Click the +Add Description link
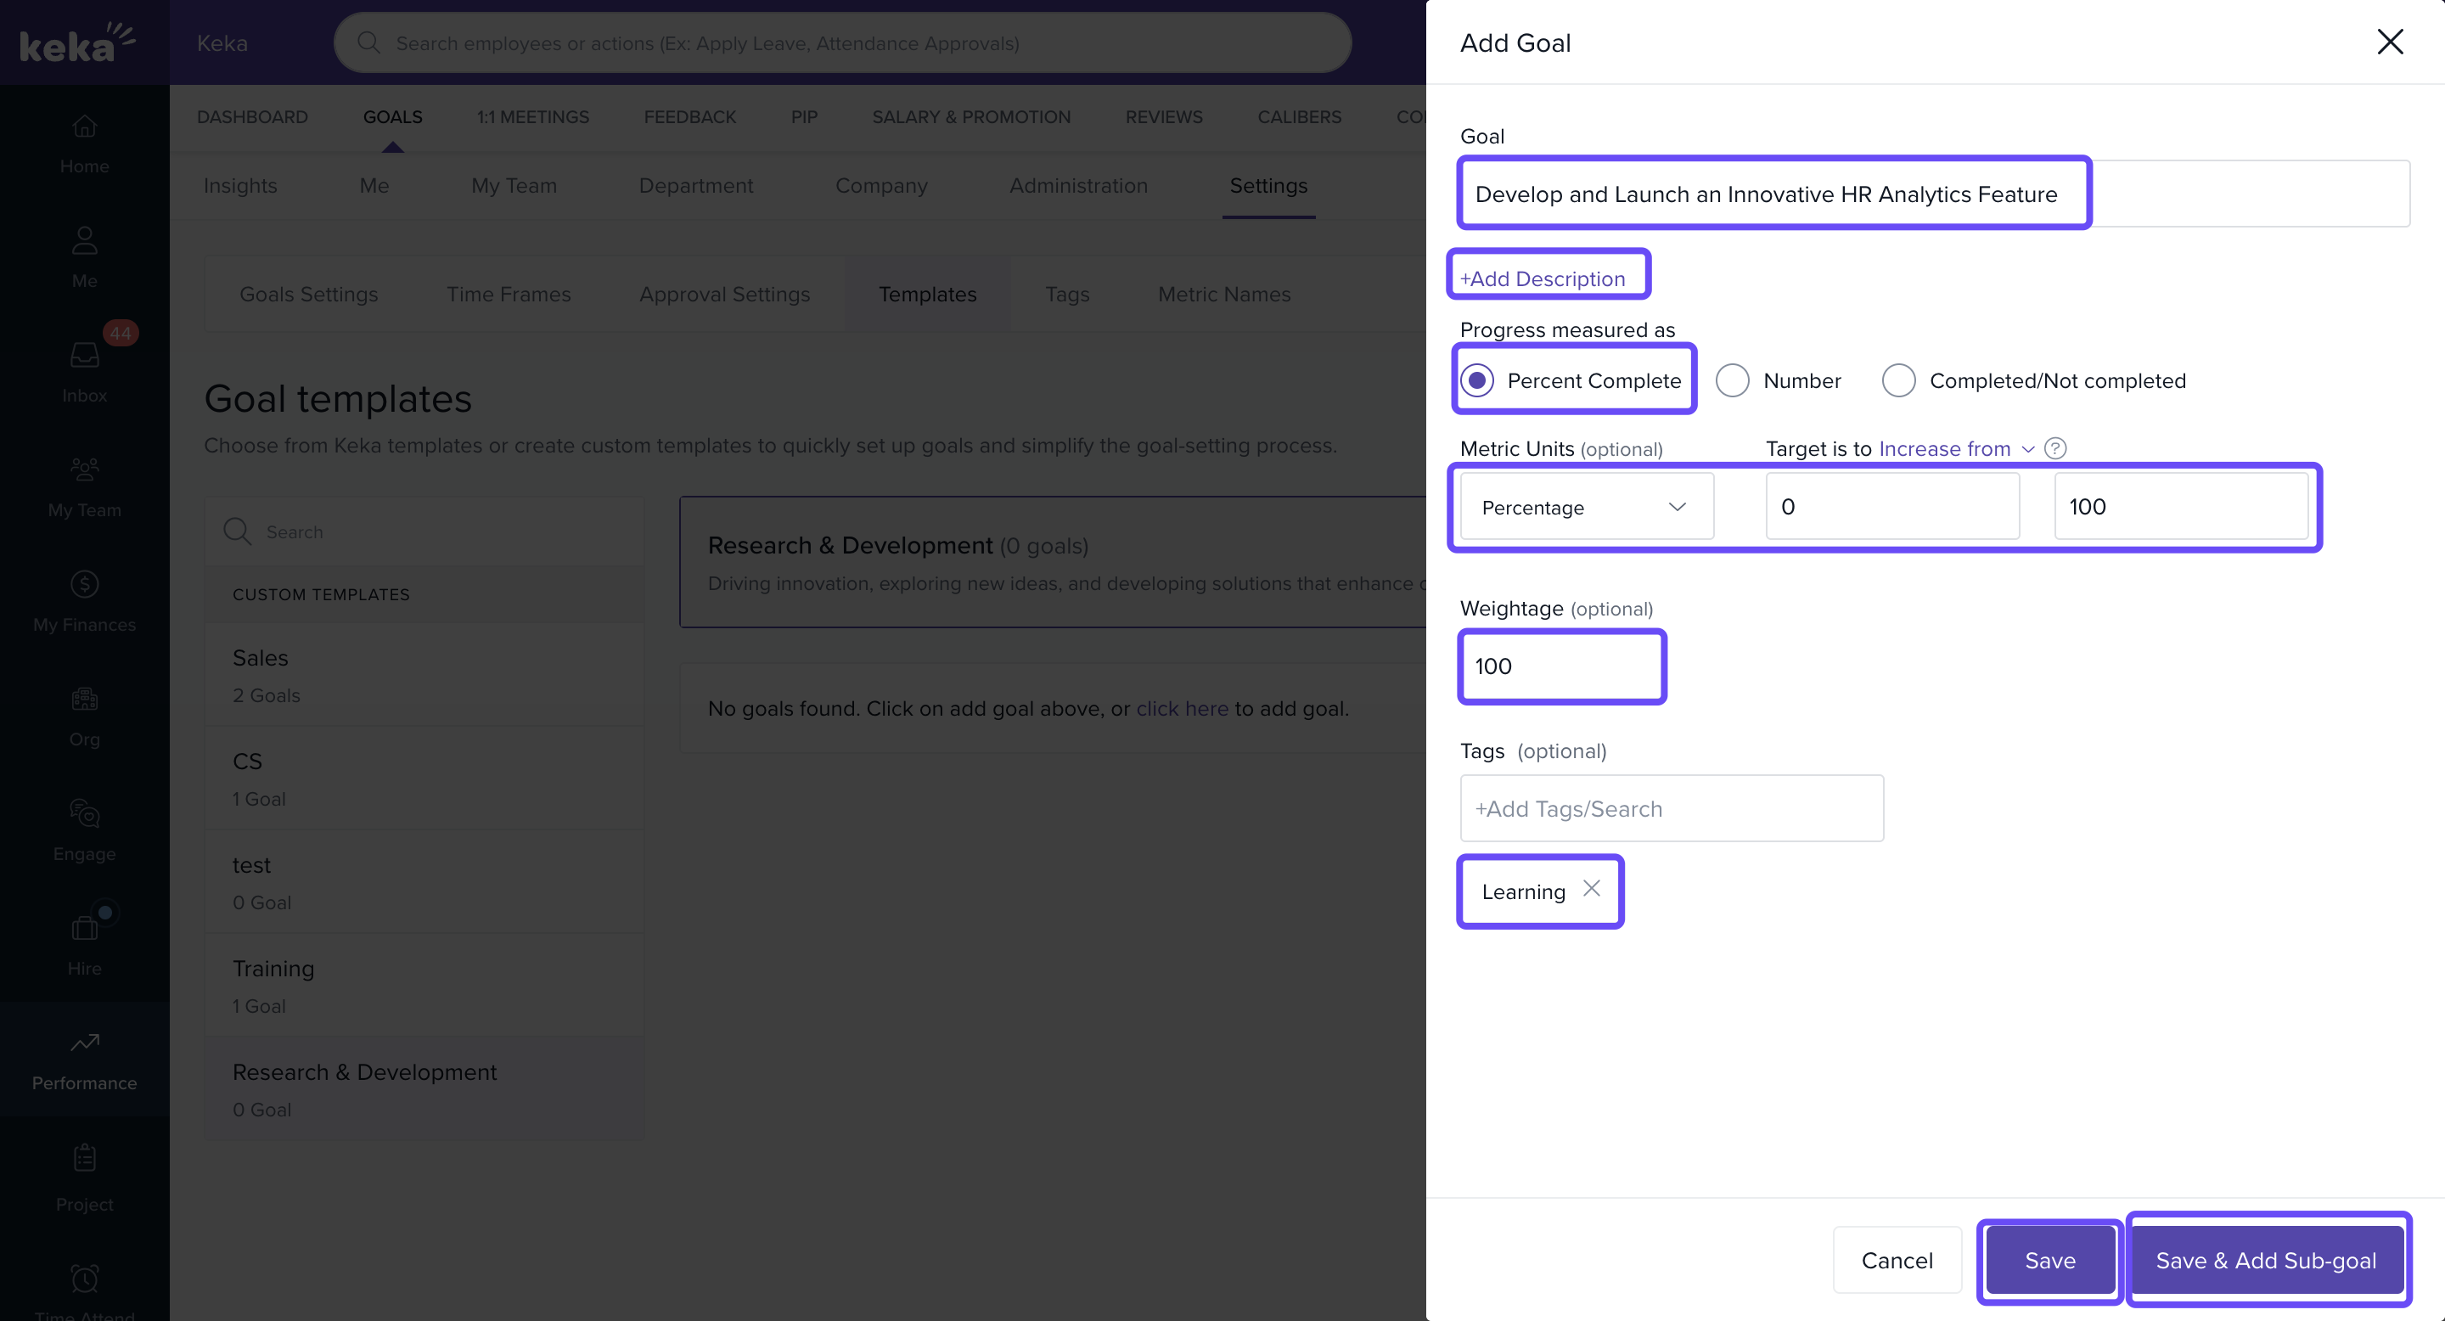The width and height of the screenshot is (2445, 1321). click(x=1543, y=279)
